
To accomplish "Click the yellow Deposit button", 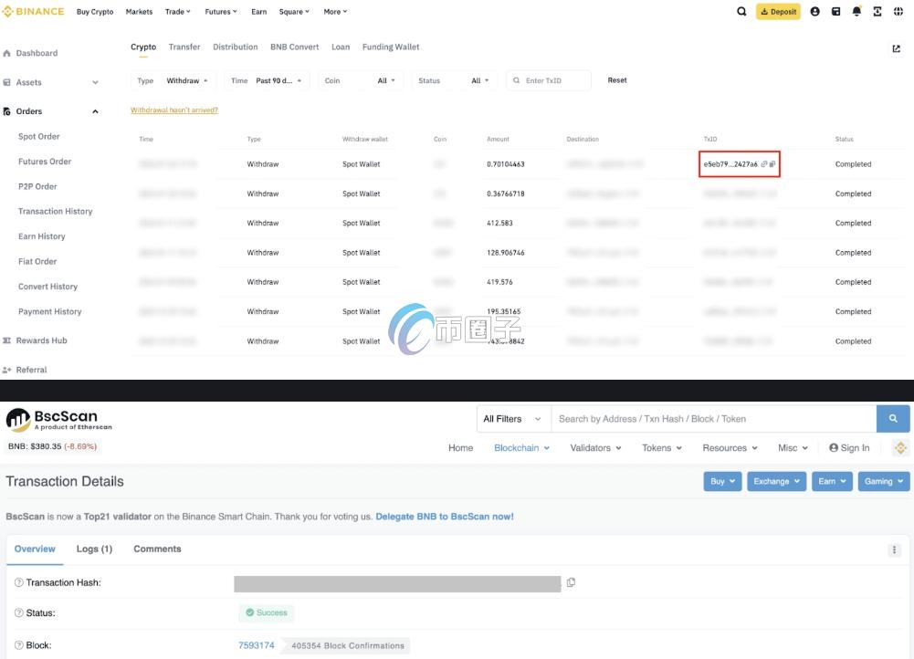I will pos(778,12).
